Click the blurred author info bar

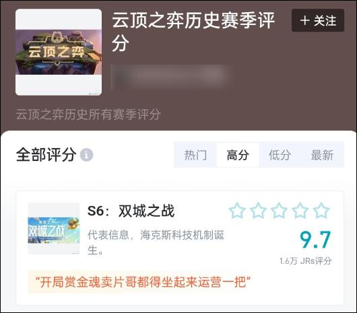click(171, 77)
